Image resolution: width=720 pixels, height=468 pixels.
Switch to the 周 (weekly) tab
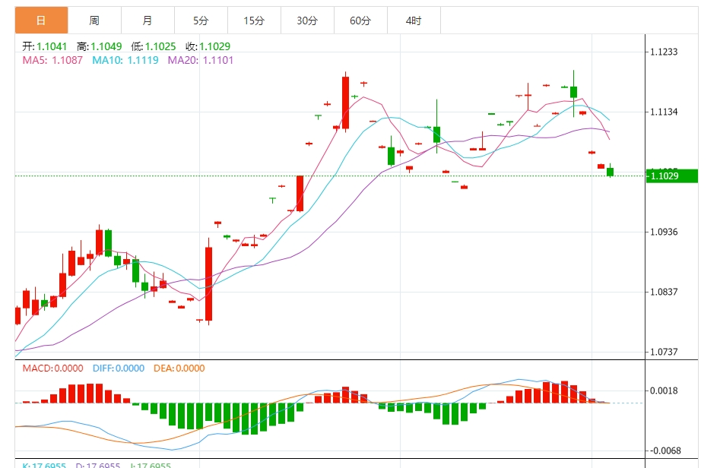[94, 21]
